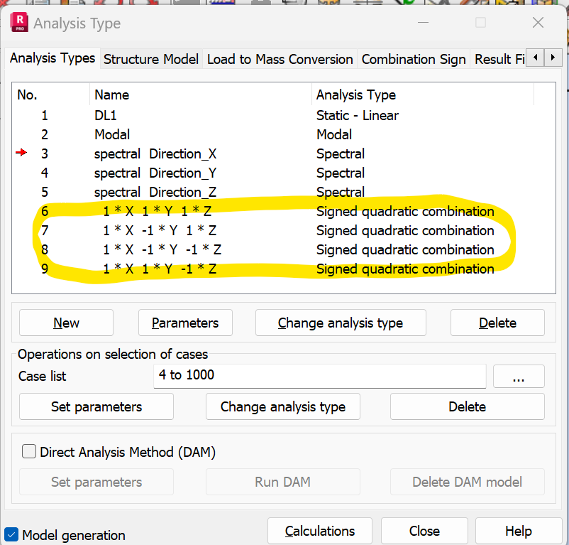The height and width of the screenshot is (545, 569).
Task: Select the Combination Sign tab
Action: [413, 59]
